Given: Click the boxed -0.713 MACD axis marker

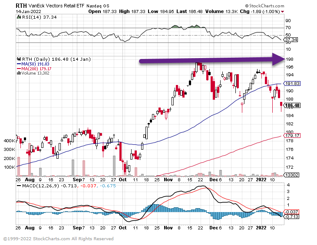Looking at the screenshot, I should click(x=291, y=216).
